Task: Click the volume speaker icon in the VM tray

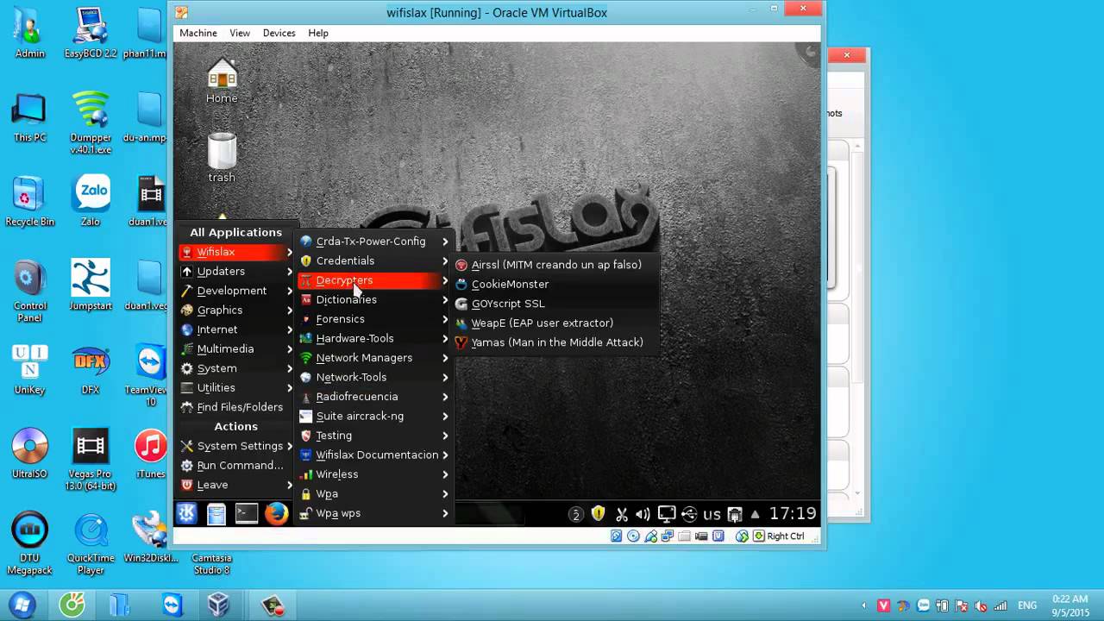Action: [x=643, y=514]
